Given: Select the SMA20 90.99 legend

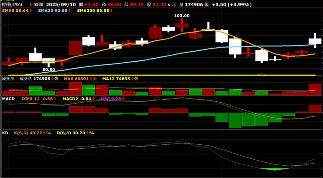Looking at the screenshot, I should 53,10.
